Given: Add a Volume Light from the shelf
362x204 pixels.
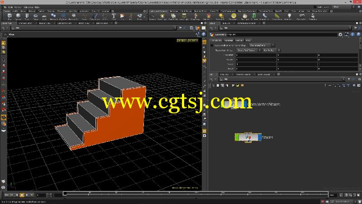Looking at the screenshot, I should 208,16.
